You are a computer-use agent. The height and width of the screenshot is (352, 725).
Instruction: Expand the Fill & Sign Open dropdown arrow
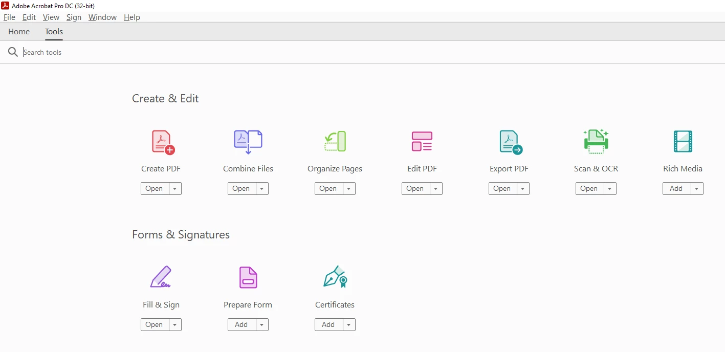[x=175, y=325]
